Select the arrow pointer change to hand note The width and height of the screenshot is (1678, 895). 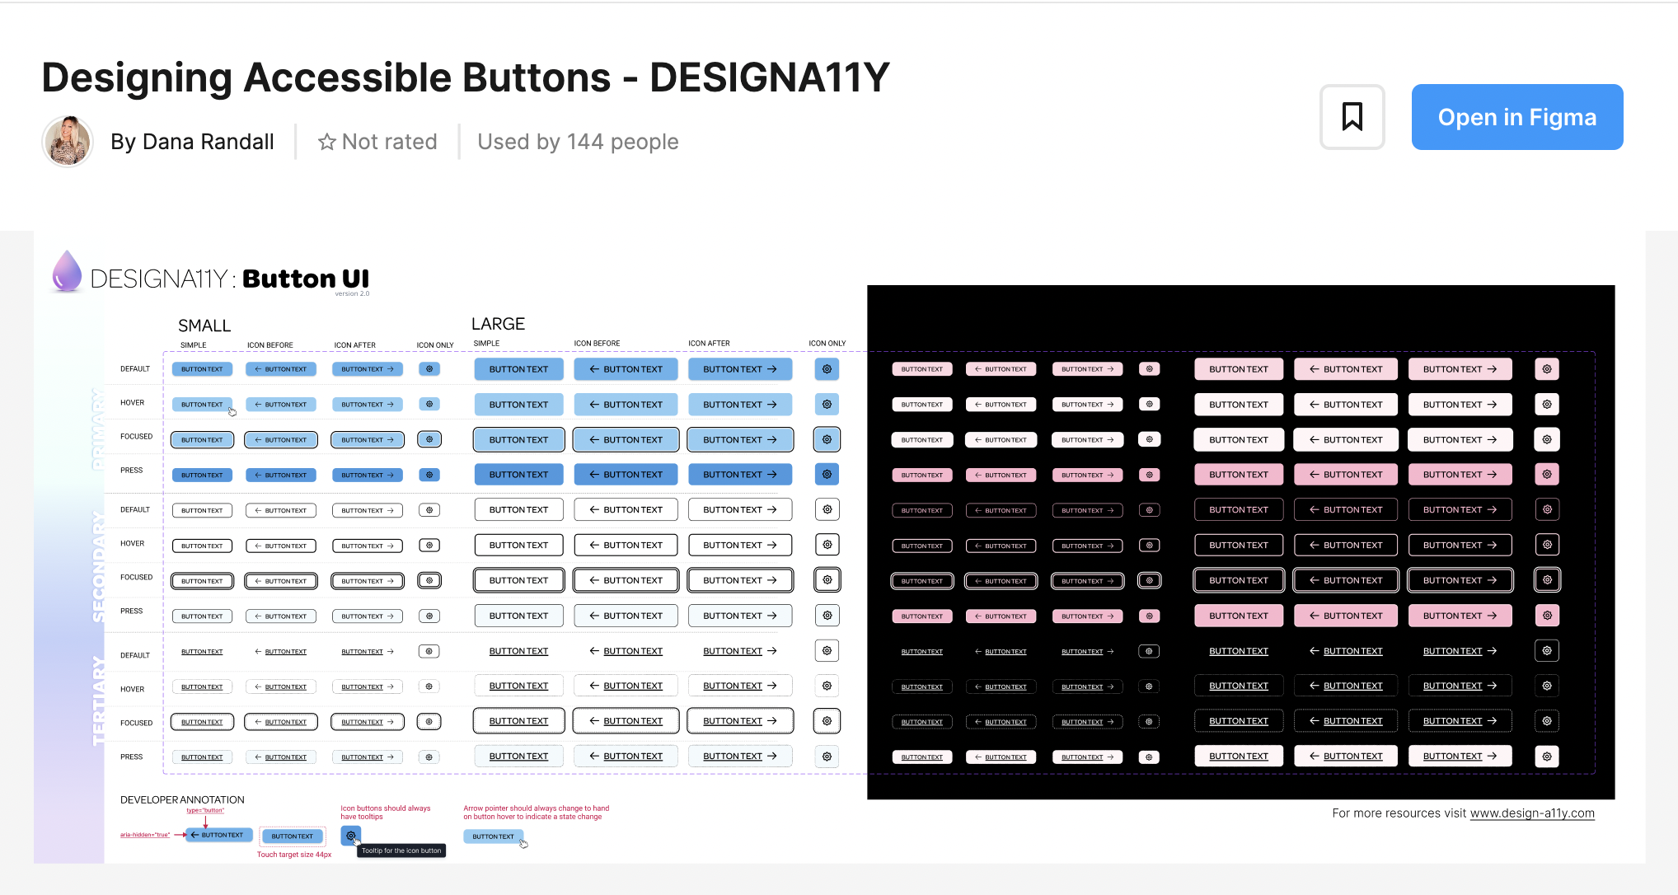pyautogui.click(x=537, y=813)
